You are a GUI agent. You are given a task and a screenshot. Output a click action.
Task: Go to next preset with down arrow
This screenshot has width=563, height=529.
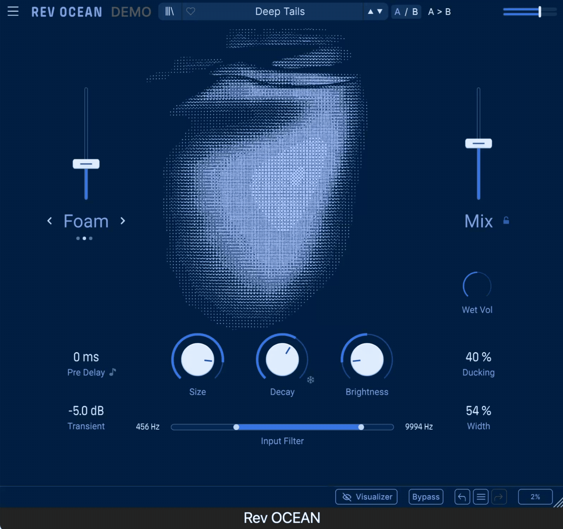coord(380,12)
